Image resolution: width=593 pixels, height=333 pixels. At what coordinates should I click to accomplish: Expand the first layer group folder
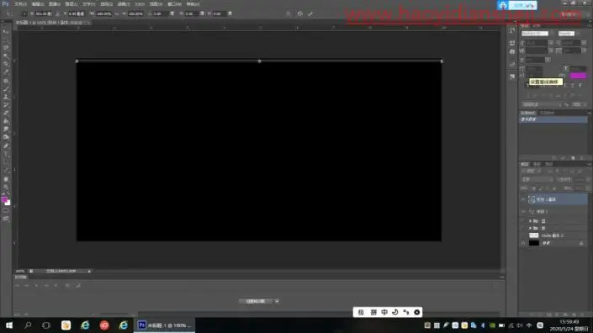click(x=530, y=221)
